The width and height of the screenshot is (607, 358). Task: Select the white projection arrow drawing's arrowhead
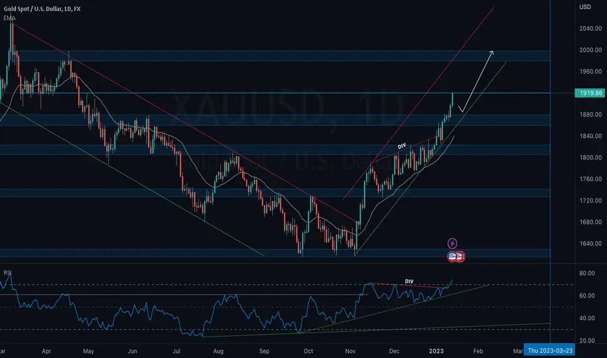click(491, 53)
